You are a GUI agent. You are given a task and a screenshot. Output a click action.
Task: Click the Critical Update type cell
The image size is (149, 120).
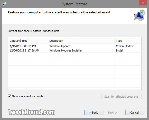[x=125, y=46]
